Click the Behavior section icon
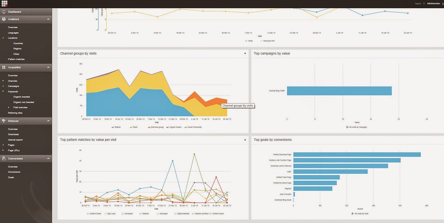Screen dimensions: 444x223 click(4, 121)
